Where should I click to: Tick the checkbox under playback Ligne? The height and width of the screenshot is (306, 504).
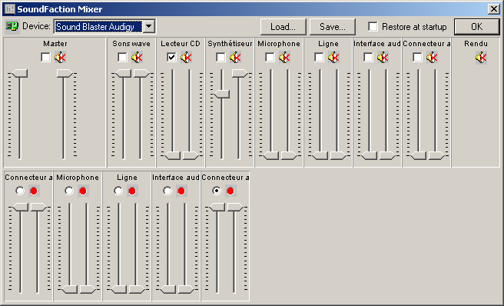[319, 58]
